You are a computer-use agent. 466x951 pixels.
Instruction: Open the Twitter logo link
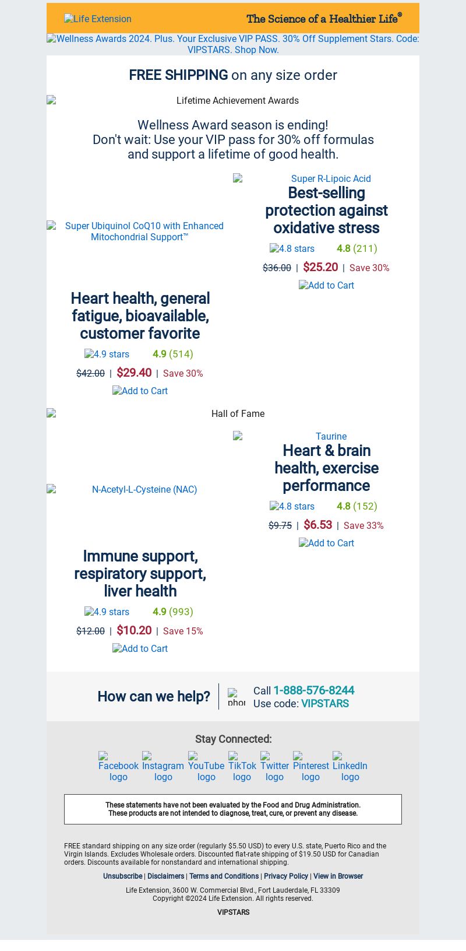274,767
